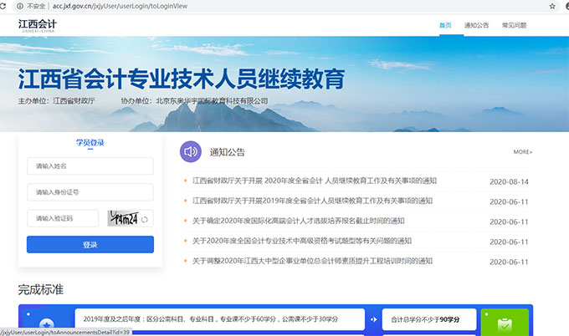Focus the 请输入姓名 name field
The height and width of the screenshot is (336, 569).
point(90,166)
